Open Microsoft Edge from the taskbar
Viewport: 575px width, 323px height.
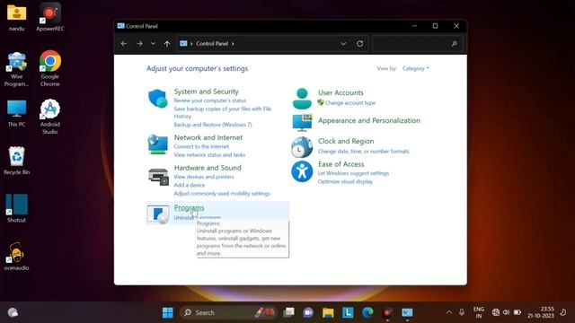coord(367,312)
